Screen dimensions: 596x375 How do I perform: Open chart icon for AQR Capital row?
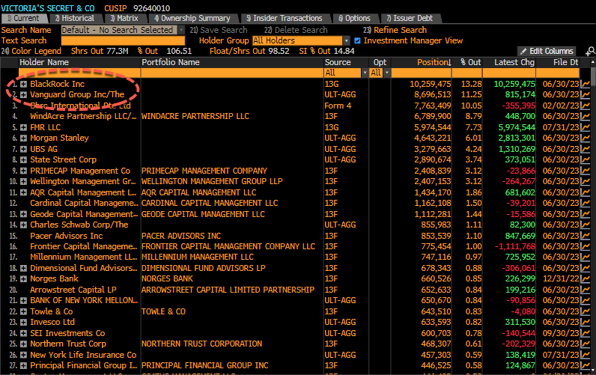[x=585, y=192]
